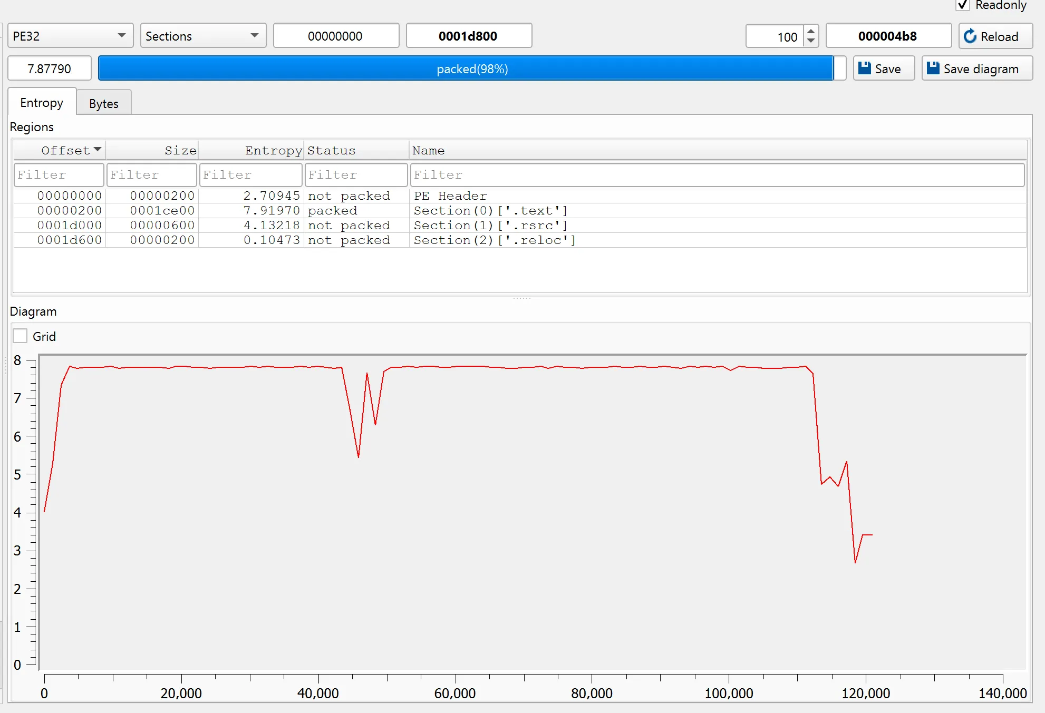The image size is (1045, 713).
Task: Increase step value with up arrow
Action: pyautogui.click(x=811, y=31)
